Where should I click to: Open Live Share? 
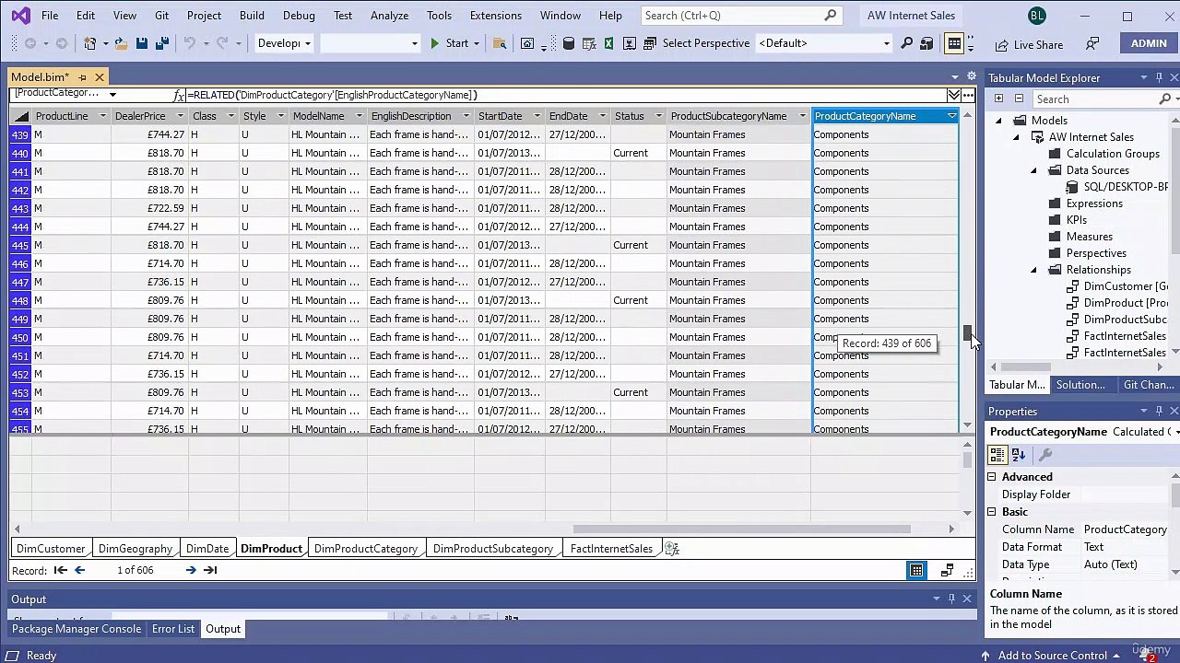[x=1029, y=44]
